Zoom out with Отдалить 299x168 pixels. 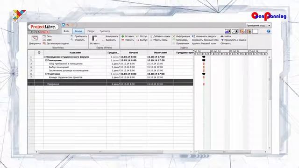(x=78, y=40)
